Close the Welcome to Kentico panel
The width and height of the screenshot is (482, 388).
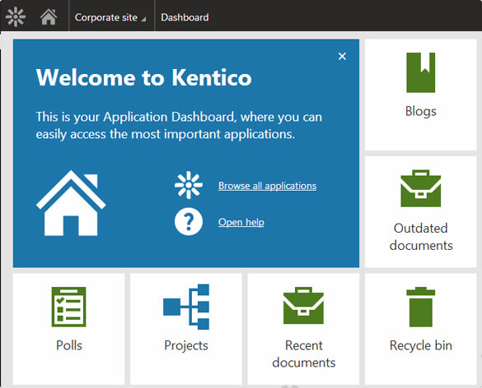(x=342, y=56)
